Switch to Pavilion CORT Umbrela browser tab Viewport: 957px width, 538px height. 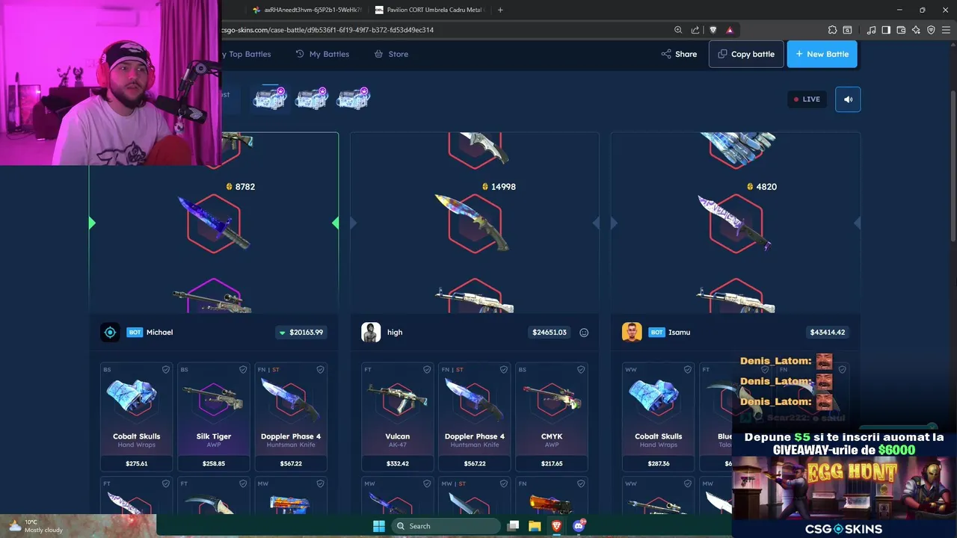click(x=430, y=10)
